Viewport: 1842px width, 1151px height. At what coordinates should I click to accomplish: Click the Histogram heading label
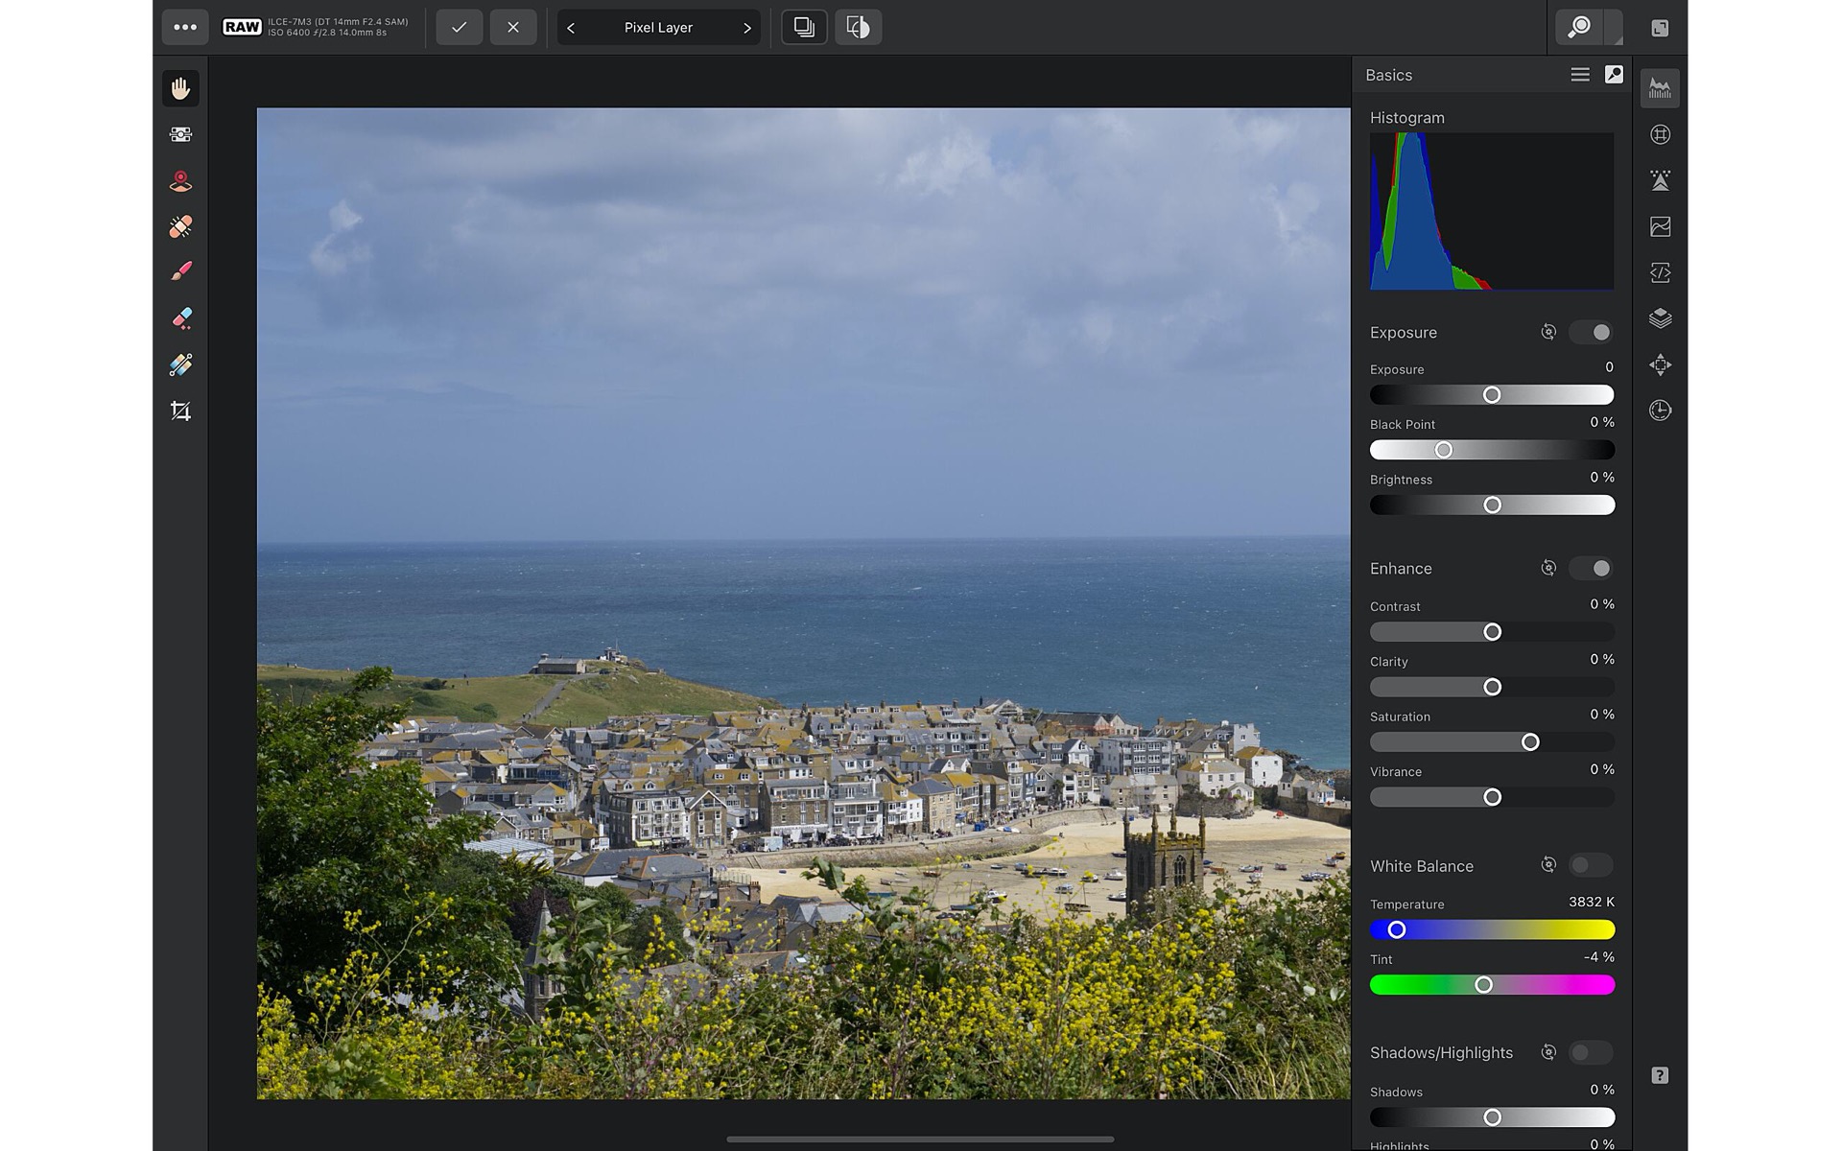1406,118
